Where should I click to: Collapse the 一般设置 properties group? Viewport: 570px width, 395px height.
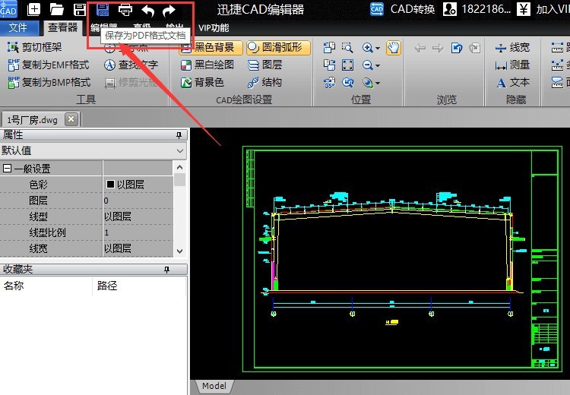(x=8, y=169)
